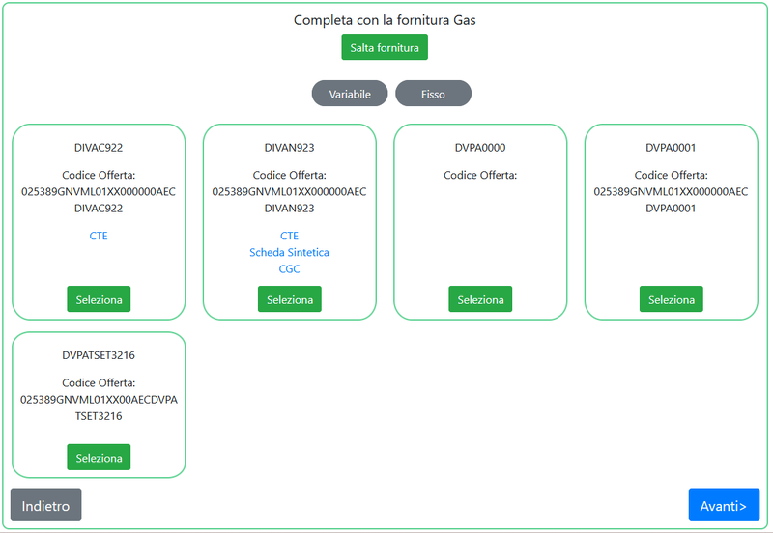This screenshot has height=533, width=773.
Task: Select the DIVAC922 offer
Action: coord(99,299)
